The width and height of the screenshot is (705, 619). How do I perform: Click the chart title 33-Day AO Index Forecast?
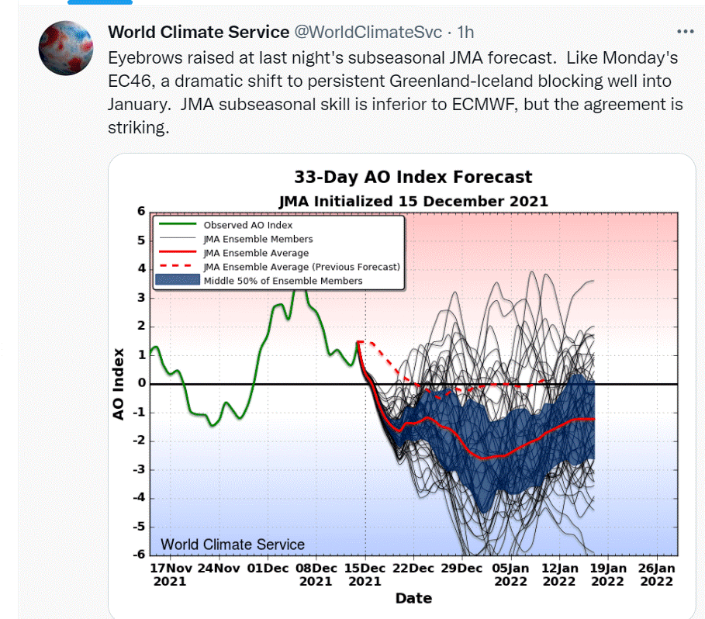[413, 177]
